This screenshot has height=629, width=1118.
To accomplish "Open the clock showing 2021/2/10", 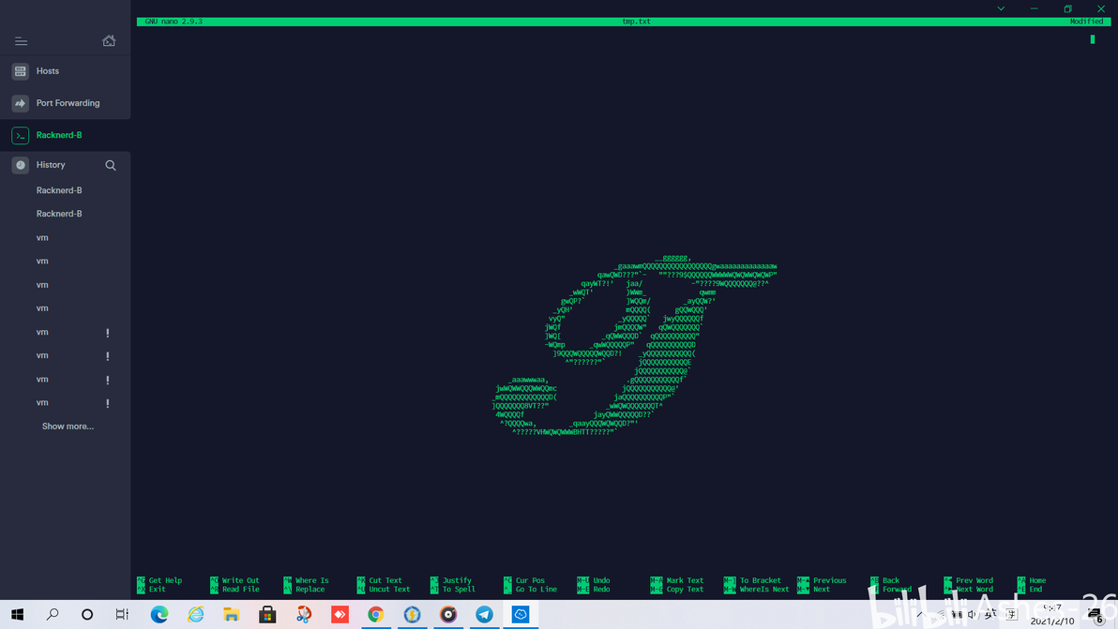I will 1052,616.
